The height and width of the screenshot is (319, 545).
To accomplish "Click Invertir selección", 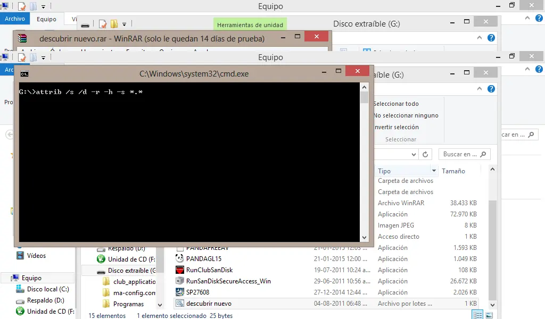I will pos(397,127).
